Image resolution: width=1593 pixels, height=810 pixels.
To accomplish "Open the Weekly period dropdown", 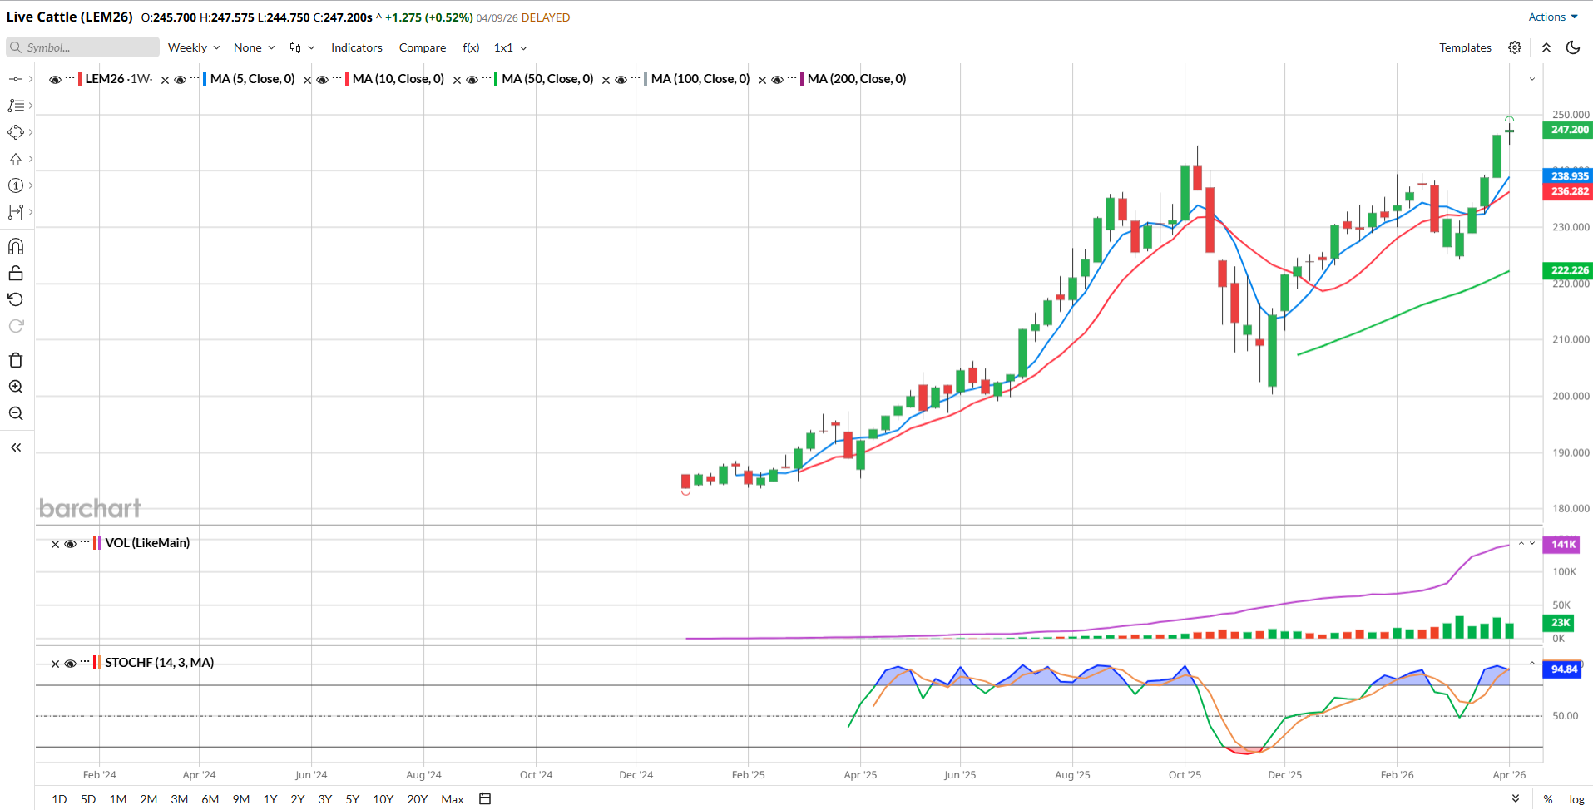I will pyautogui.click(x=193, y=47).
